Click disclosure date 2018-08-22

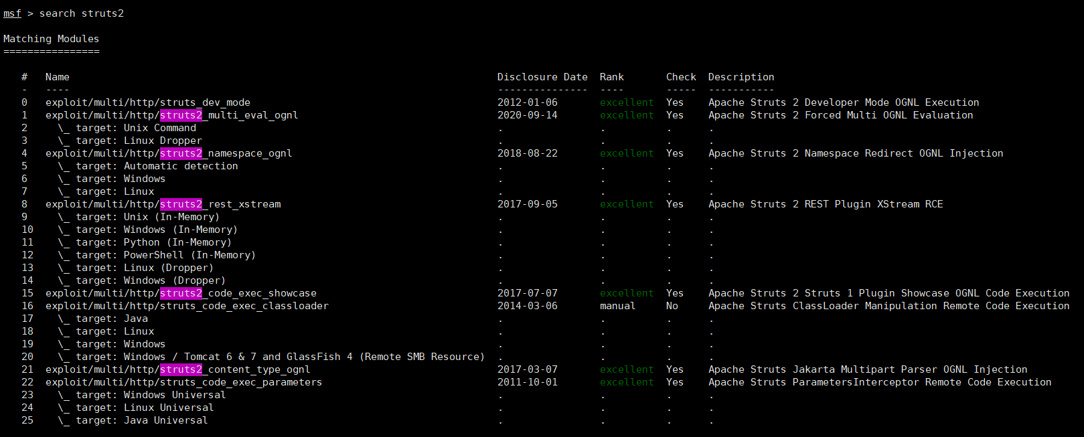click(x=528, y=153)
